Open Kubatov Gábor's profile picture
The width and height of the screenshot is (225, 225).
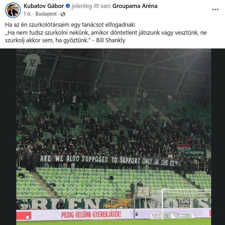tap(13, 10)
